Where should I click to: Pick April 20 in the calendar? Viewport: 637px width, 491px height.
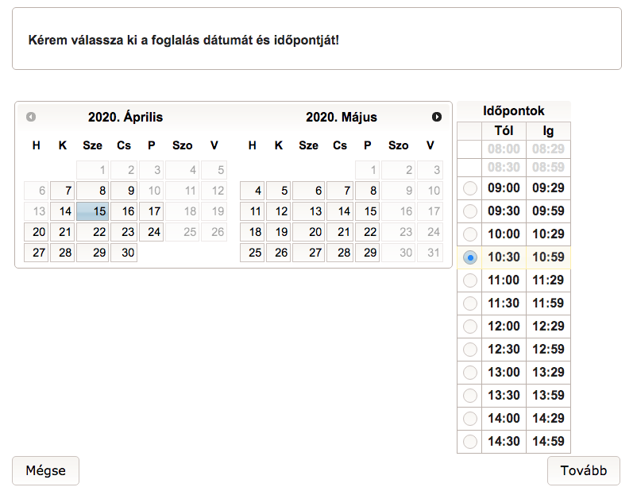(37, 232)
